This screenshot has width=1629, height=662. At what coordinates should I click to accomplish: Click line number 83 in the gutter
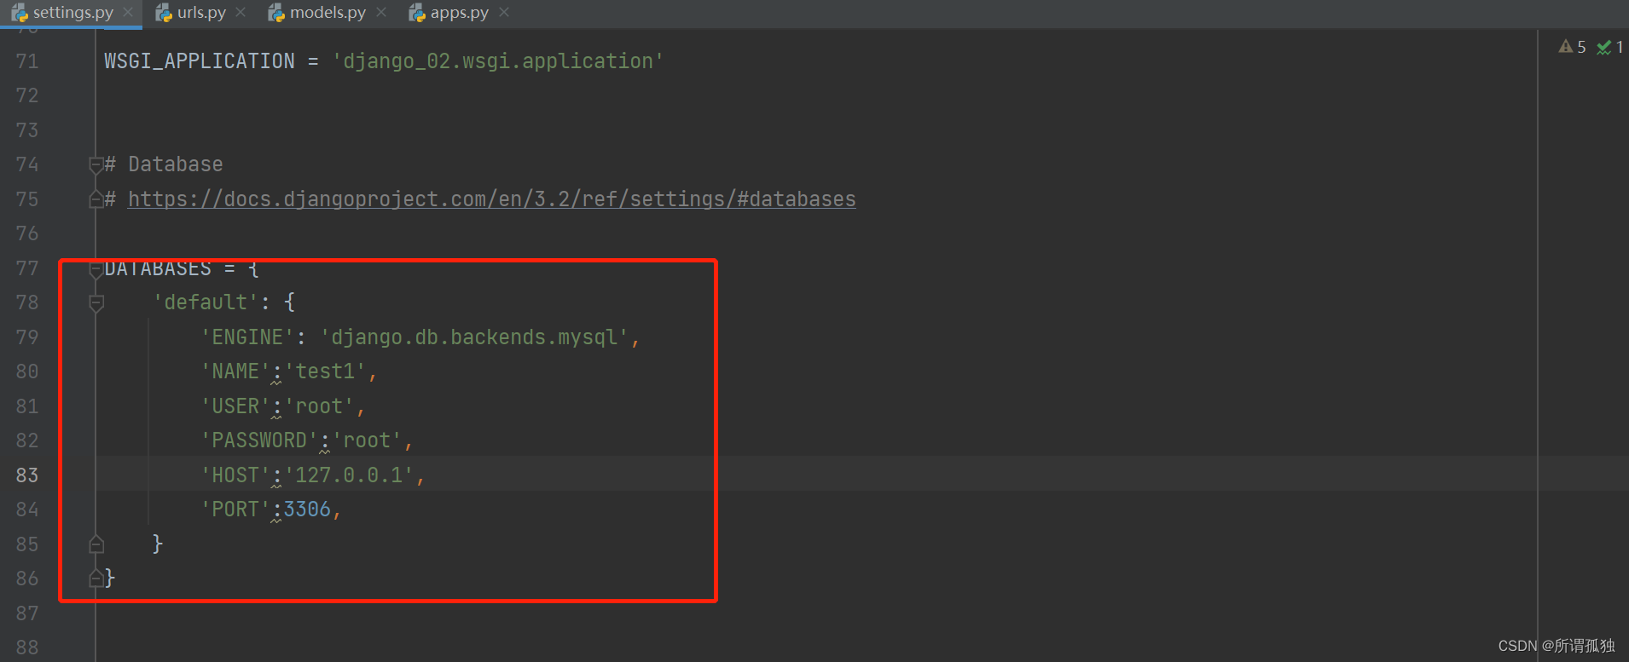[27, 475]
